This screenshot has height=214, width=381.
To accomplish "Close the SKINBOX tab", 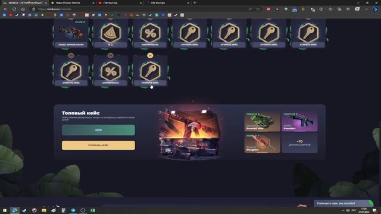I will pos(46,3).
